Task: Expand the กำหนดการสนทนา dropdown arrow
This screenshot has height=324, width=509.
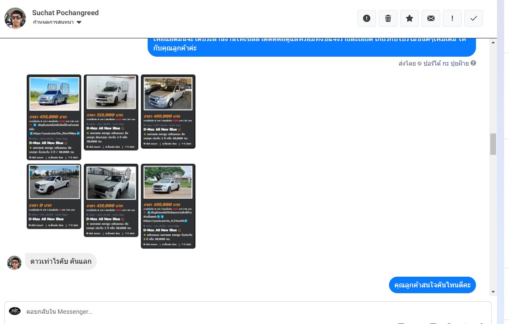Action: (79, 22)
